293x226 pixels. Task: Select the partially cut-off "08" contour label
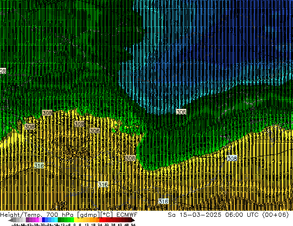click(3, 71)
